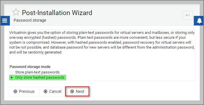Select the Store plain-text passwords radio
204x105 pixels.
(12, 72)
